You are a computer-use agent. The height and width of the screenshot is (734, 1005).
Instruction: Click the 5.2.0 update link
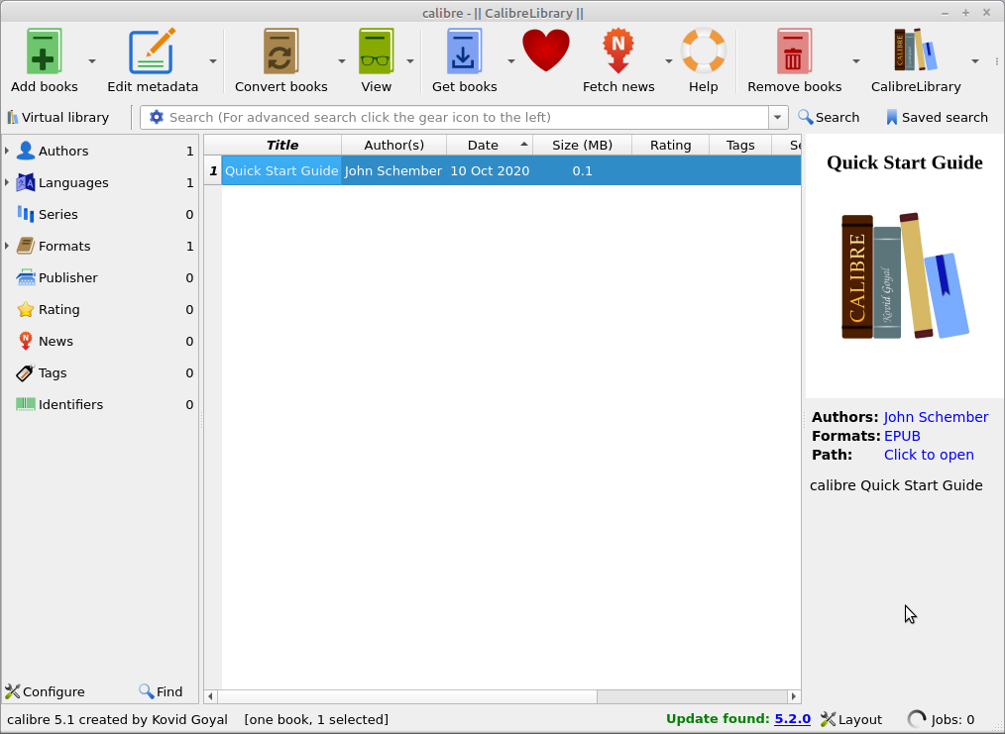[x=792, y=719]
